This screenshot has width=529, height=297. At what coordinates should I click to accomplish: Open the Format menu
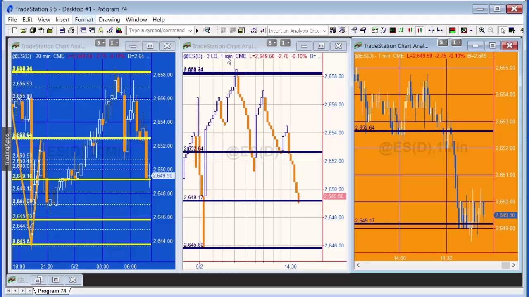(x=84, y=19)
